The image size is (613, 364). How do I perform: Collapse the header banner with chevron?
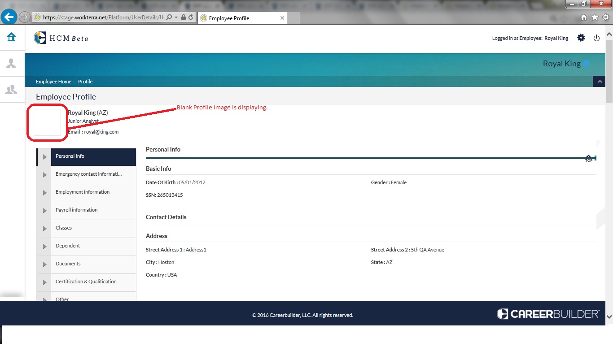(x=599, y=82)
